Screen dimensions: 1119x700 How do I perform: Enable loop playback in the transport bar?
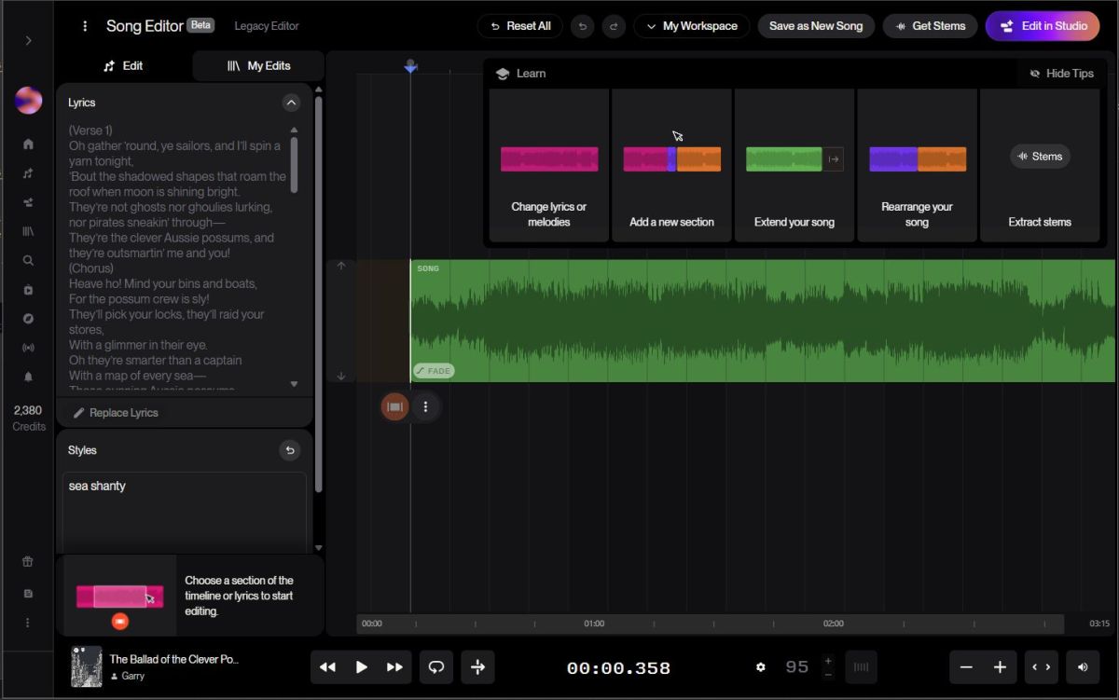(435, 667)
